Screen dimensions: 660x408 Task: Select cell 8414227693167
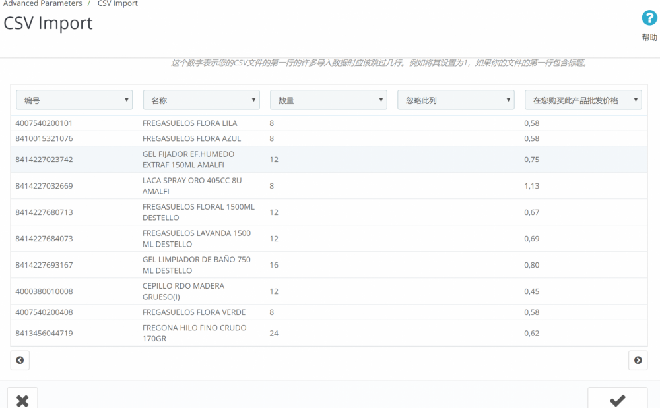pos(44,265)
